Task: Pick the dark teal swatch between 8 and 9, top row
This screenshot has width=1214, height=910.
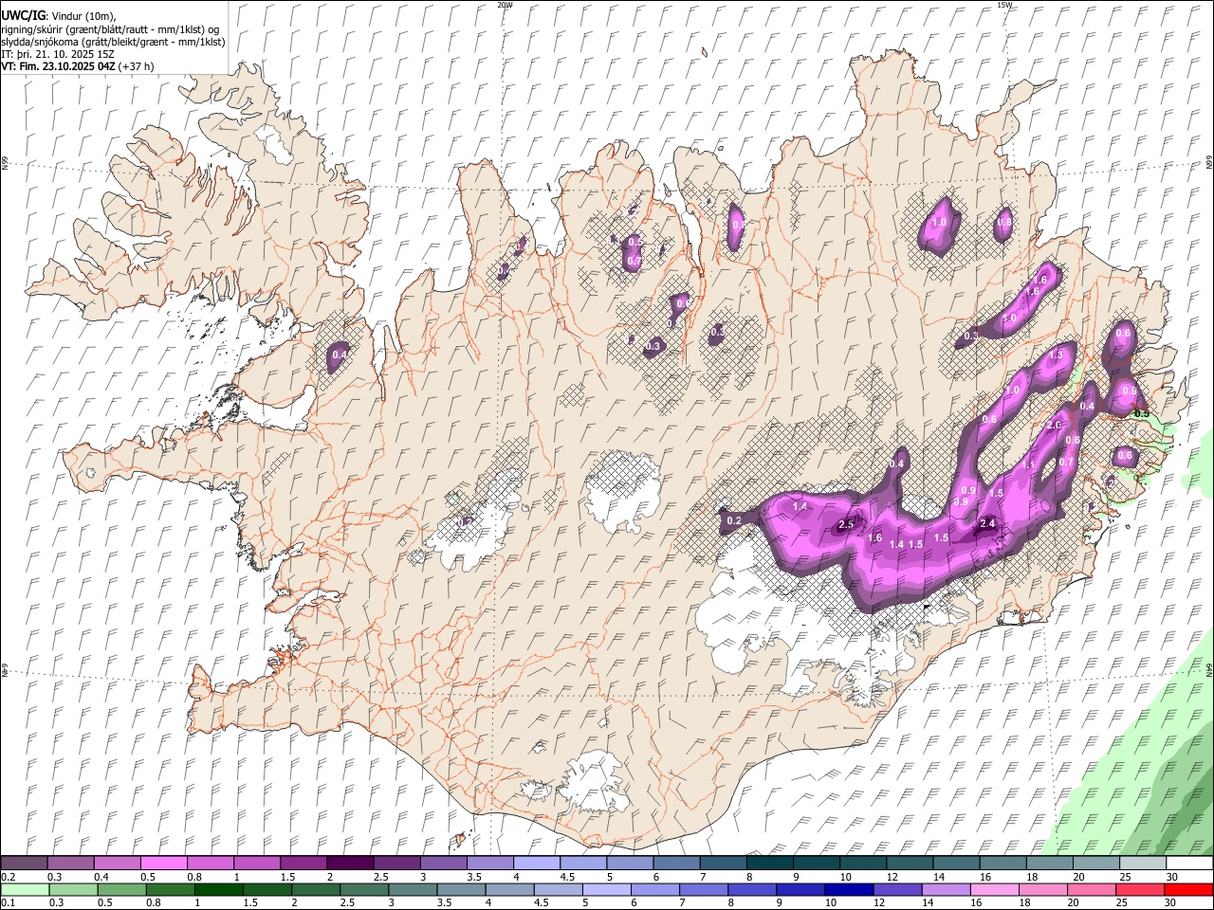Action: (x=769, y=864)
